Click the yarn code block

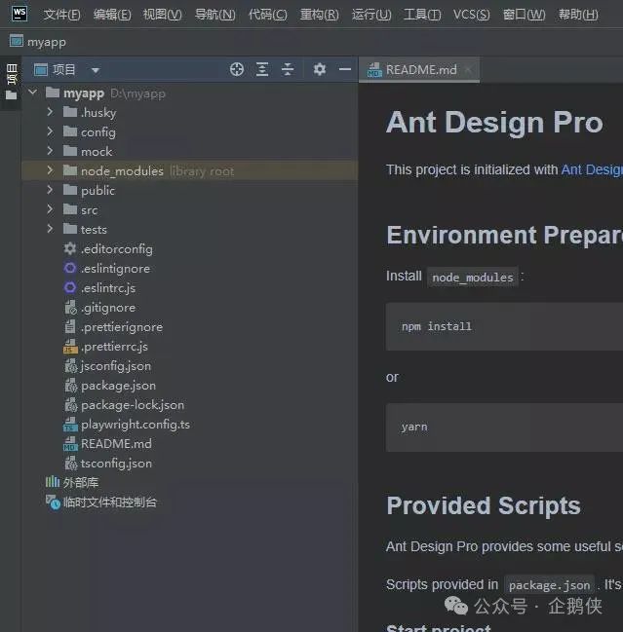point(504,428)
